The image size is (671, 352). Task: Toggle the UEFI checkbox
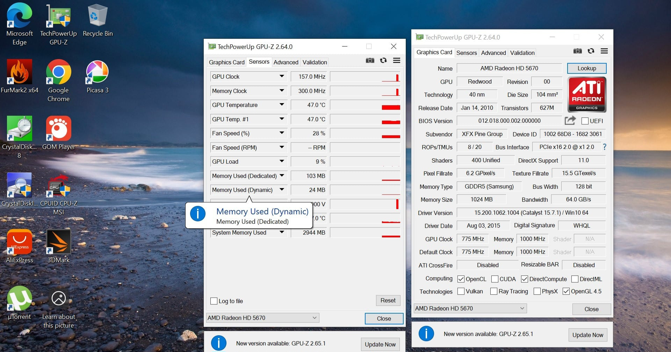coord(585,121)
